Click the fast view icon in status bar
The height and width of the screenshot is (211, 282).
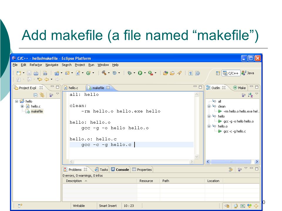pos(20,206)
